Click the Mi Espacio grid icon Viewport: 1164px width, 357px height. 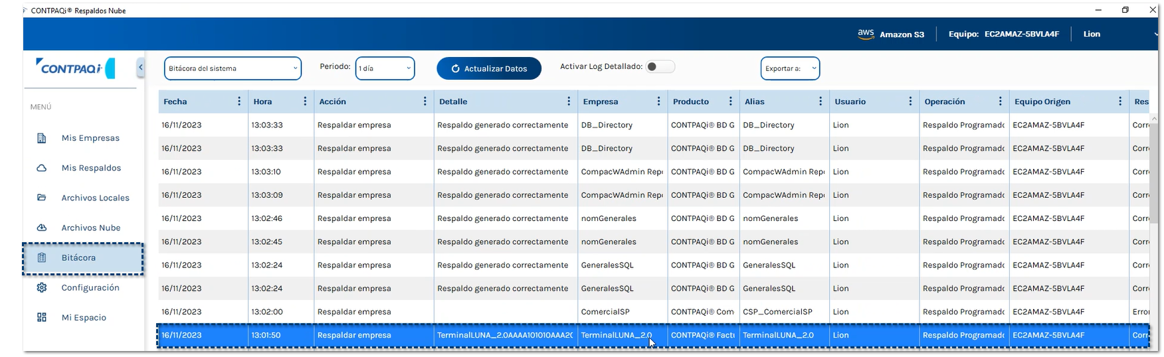click(41, 317)
